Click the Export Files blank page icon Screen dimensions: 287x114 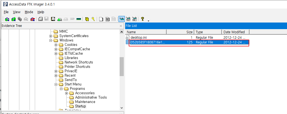pos(101,19)
